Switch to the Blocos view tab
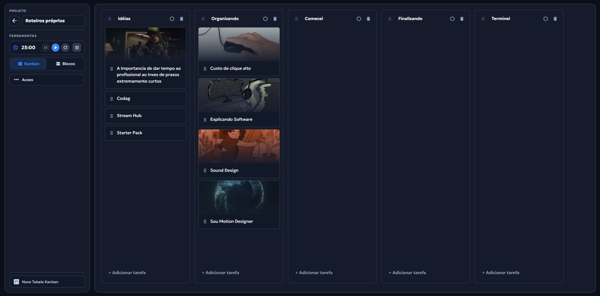This screenshot has width=600, height=296. pos(65,64)
